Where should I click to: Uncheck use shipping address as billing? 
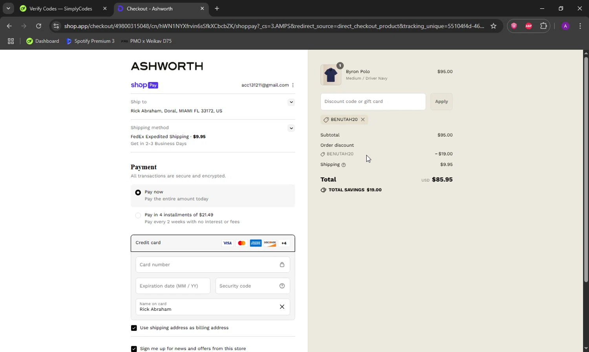tap(134, 328)
